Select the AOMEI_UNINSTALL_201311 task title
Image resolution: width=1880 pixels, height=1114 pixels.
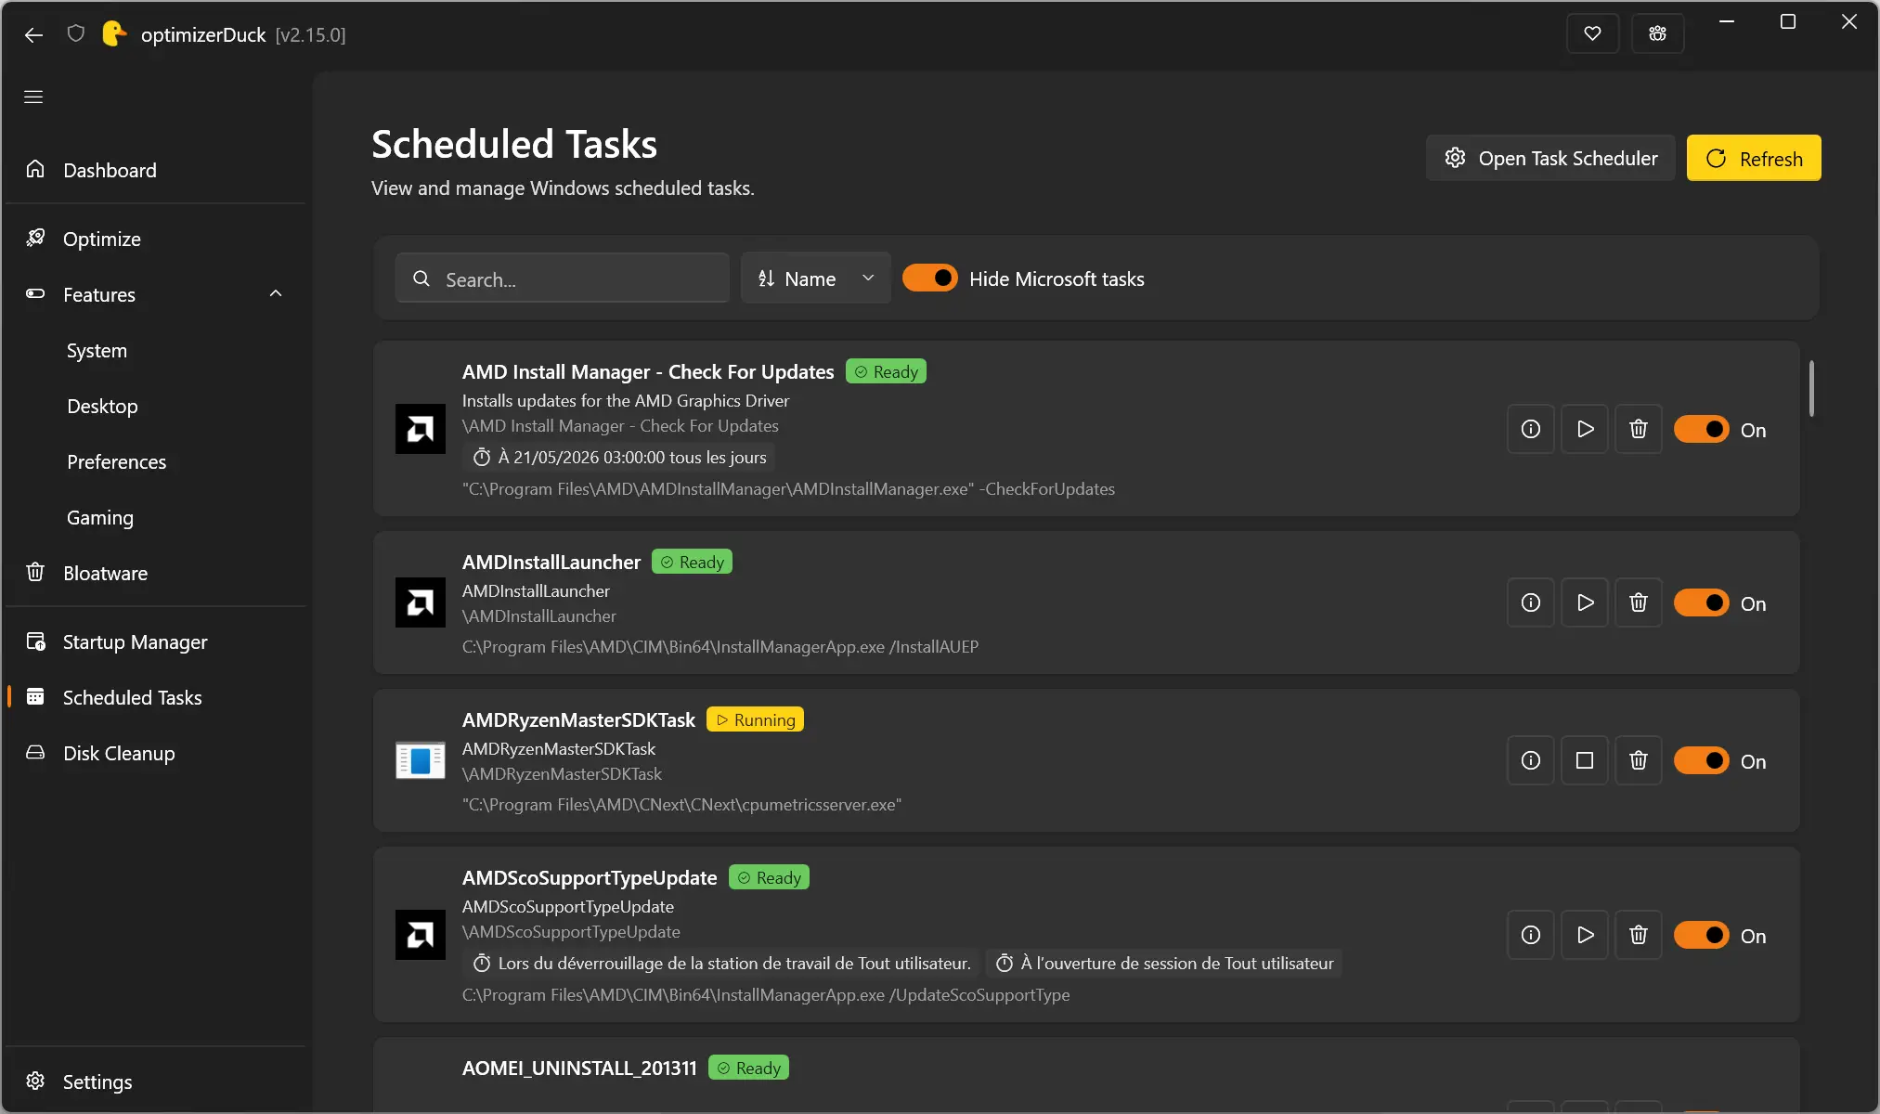click(x=579, y=1068)
